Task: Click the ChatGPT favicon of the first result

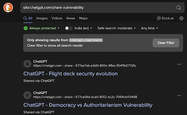Action: (x=27, y=64)
